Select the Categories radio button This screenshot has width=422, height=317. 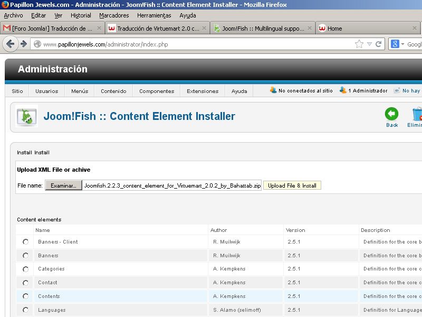click(25, 269)
